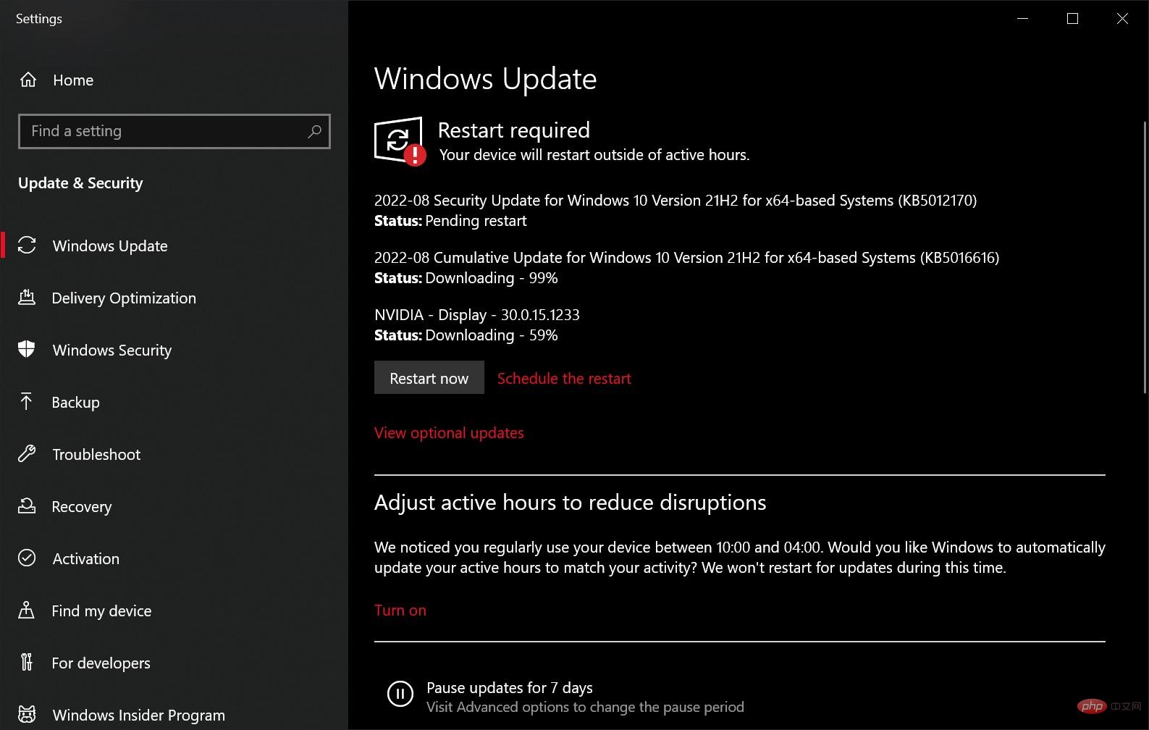Click the Windows Update page title
1149x730 pixels.
tap(486, 79)
